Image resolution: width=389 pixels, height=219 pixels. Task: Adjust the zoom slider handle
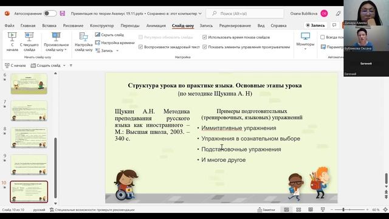(x=343, y=210)
